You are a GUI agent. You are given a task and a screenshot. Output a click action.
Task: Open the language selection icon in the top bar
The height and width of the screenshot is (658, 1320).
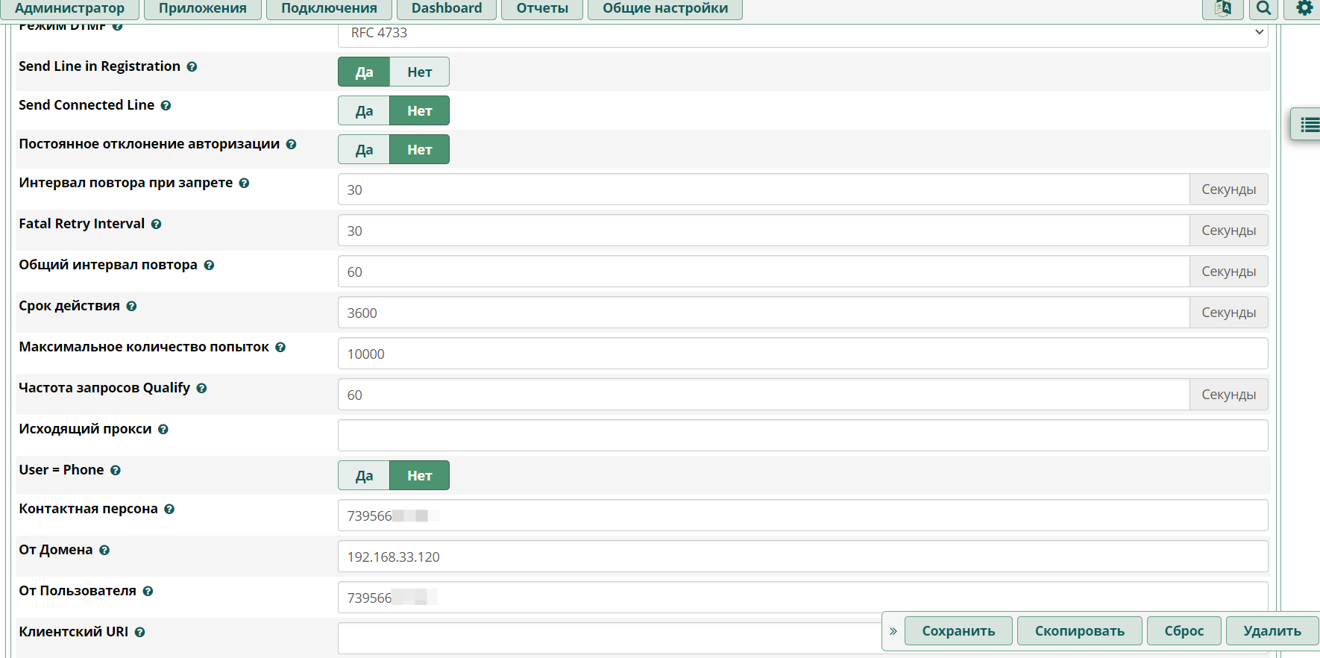(x=1222, y=8)
